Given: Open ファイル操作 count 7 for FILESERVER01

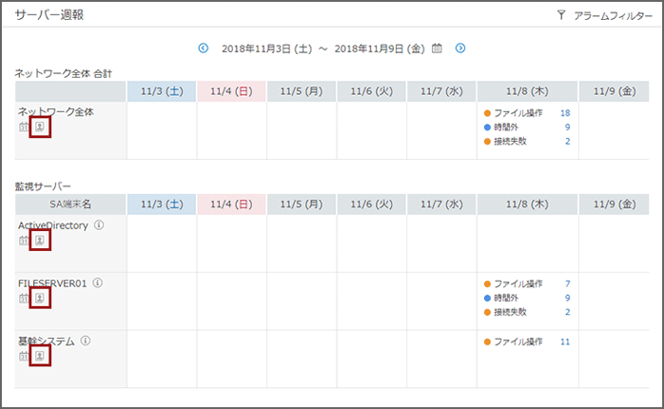Looking at the screenshot, I should (x=567, y=283).
